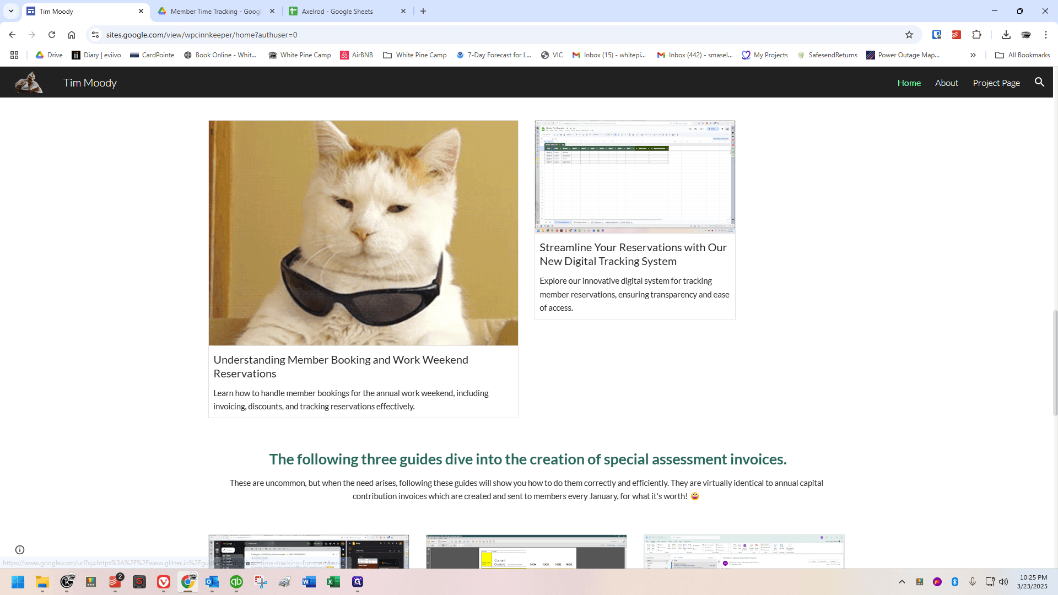Open the Streamline Your Reservations spreadsheet thumbnail
The height and width of the screenshot is (595, 1058).
coord(635,177)
